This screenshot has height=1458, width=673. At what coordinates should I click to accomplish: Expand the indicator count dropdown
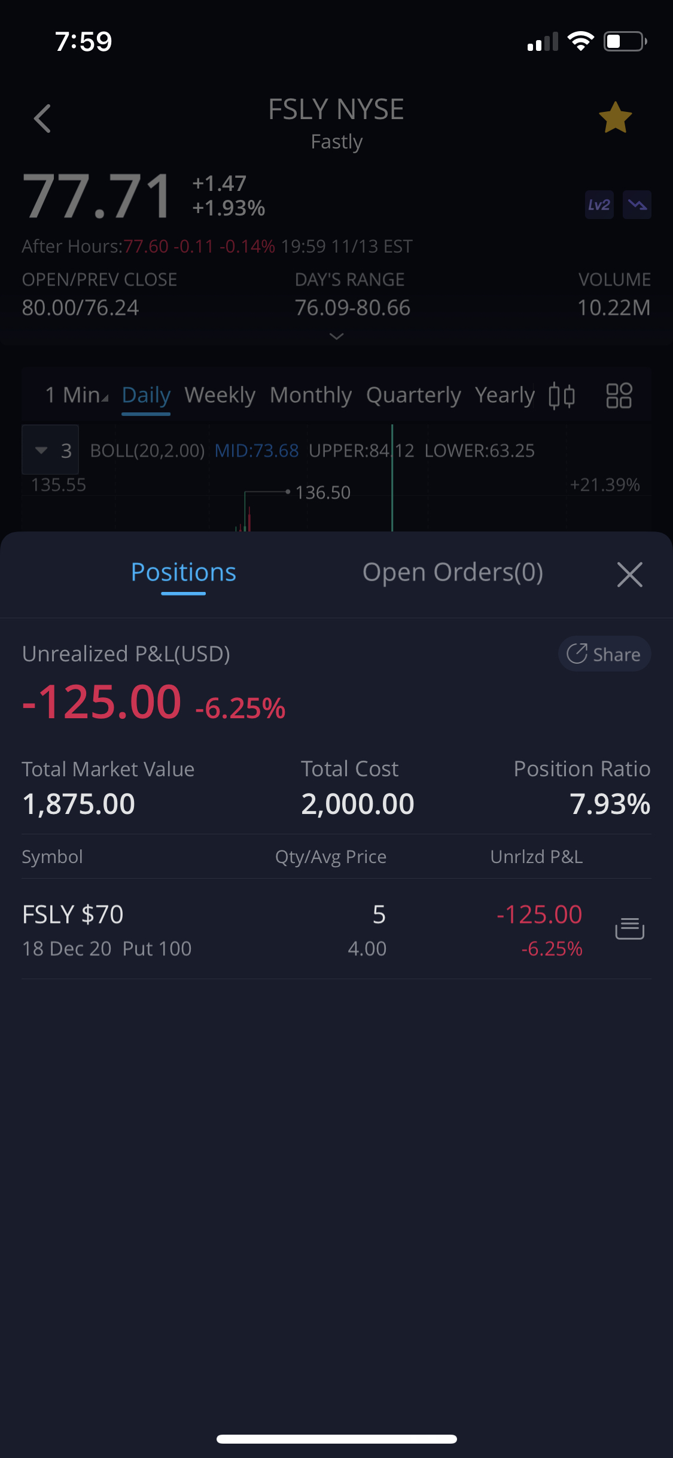[51, 450]
